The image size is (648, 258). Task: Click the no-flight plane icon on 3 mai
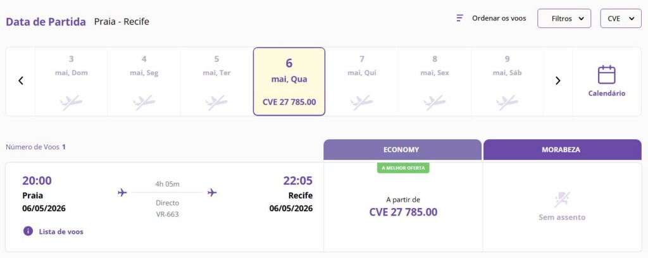pos(71,102)
